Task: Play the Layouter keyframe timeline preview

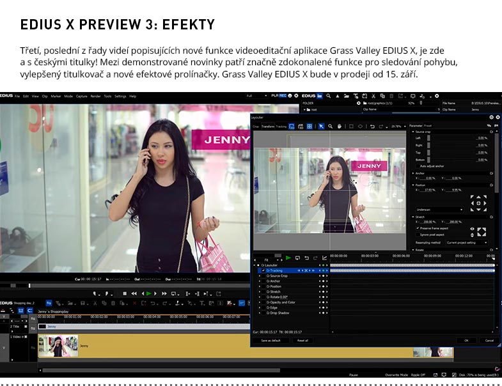Action: [x=288, y=258]
